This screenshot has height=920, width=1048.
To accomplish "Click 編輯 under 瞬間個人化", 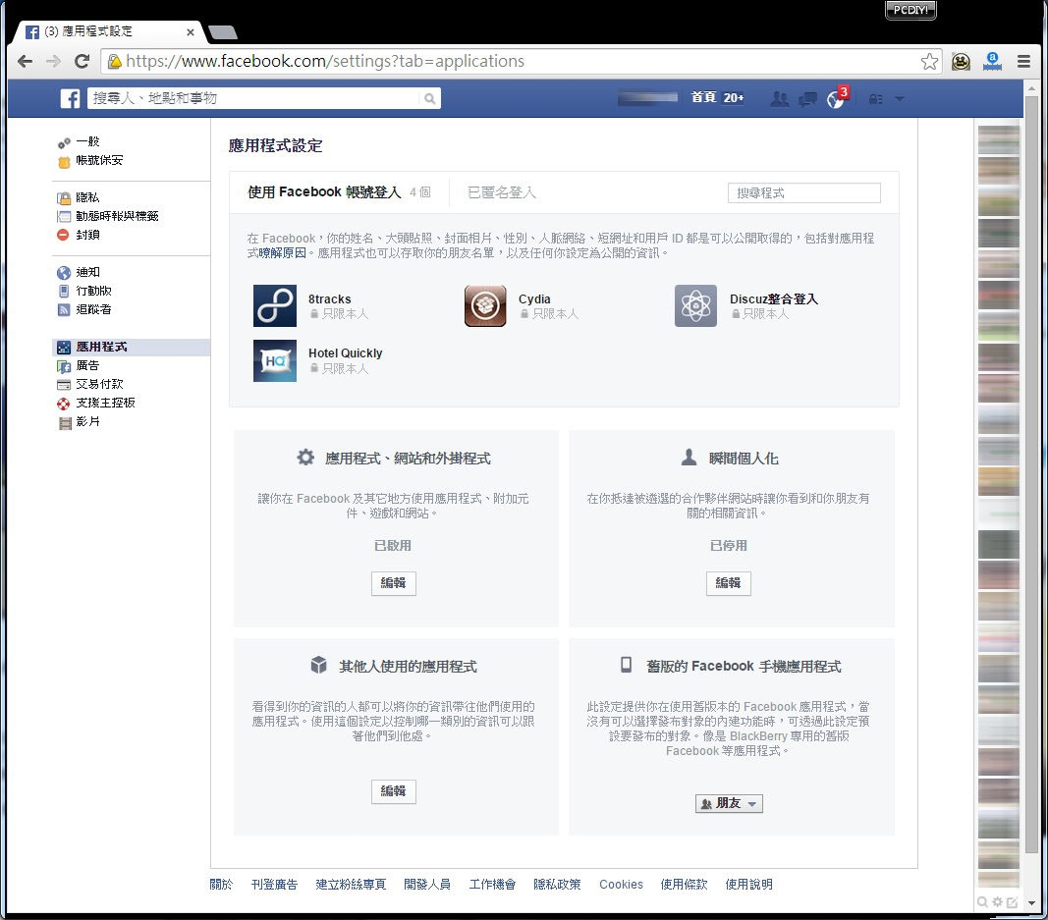I will 729,583.
